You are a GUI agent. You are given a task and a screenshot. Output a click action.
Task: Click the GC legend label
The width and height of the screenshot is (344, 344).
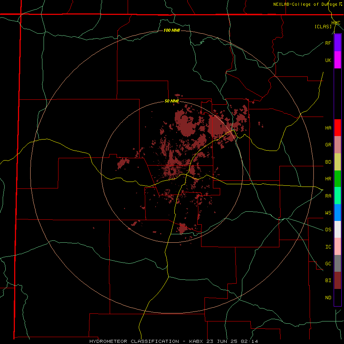click(328, 264)
